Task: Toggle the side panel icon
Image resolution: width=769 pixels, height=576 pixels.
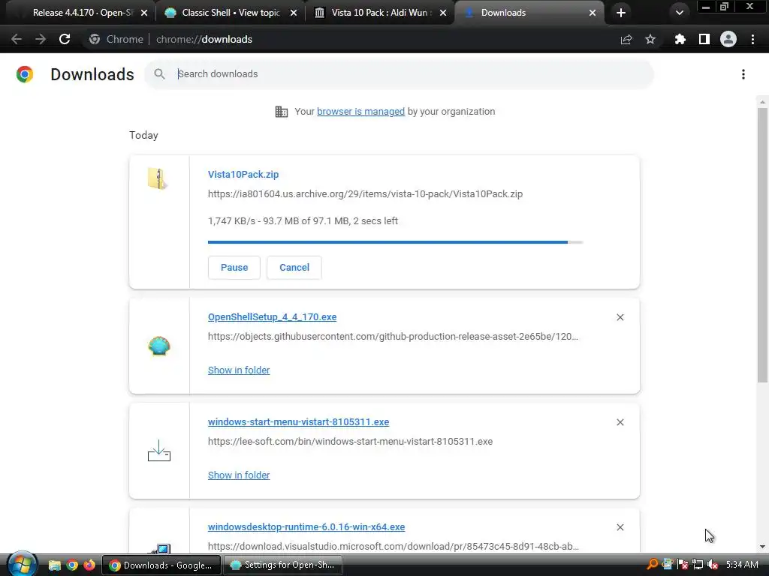Action: click(x=704, y=39)
